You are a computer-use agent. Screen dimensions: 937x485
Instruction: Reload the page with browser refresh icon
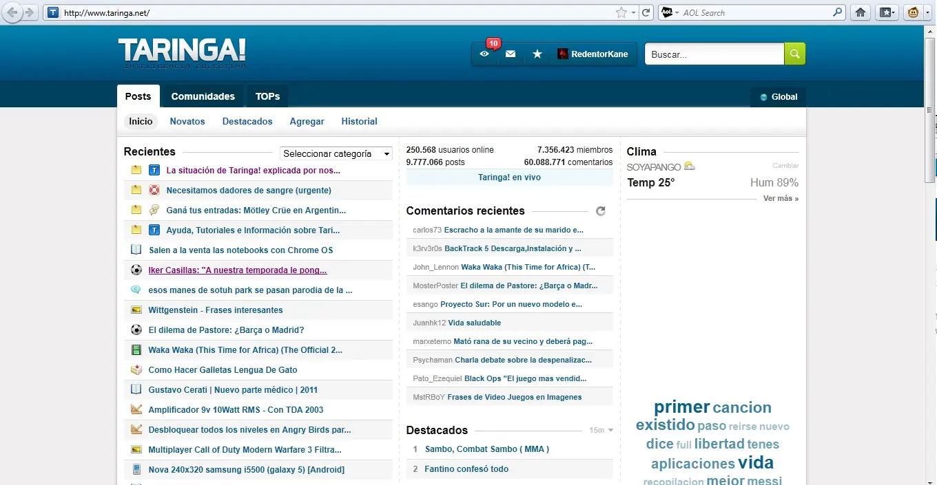point(646,12)
